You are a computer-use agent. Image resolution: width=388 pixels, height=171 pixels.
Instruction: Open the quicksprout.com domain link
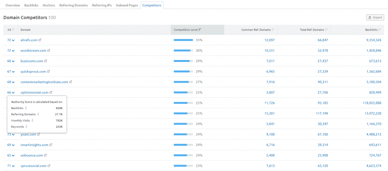[33, 71]
